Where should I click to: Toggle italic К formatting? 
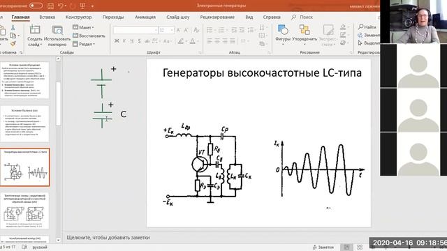124,41
